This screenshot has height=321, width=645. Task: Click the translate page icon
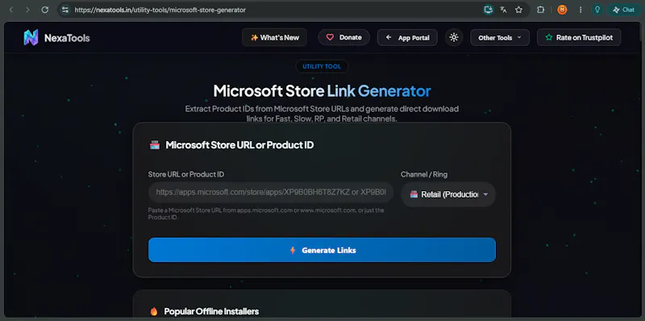point(503,10)
